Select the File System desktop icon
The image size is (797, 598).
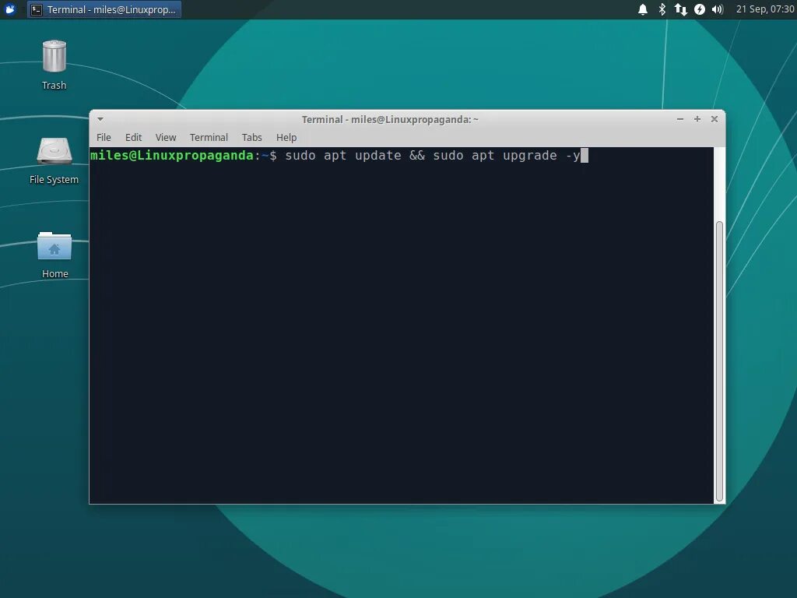[54, 160]
